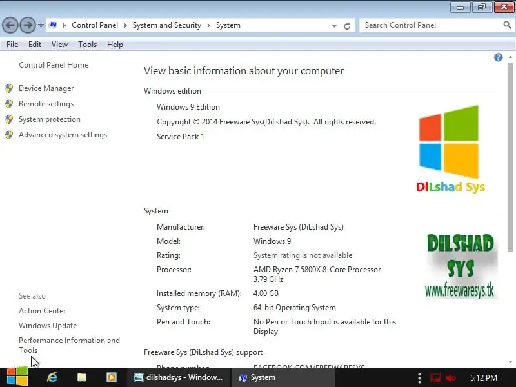Select 'Service Pack 1' text

pos(181,137)
